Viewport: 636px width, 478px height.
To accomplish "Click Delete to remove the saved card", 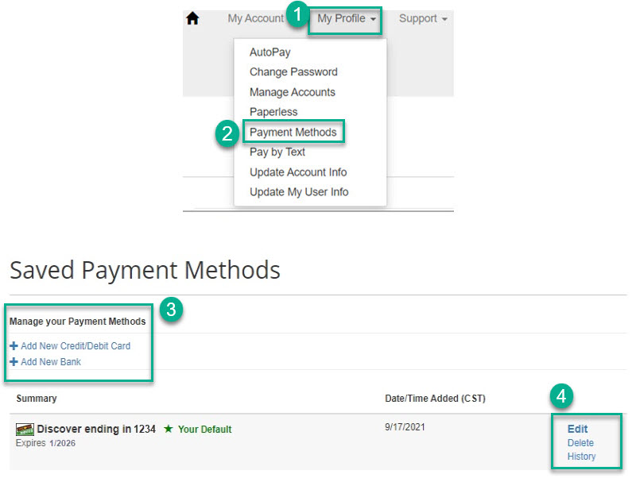I will 580,442.
